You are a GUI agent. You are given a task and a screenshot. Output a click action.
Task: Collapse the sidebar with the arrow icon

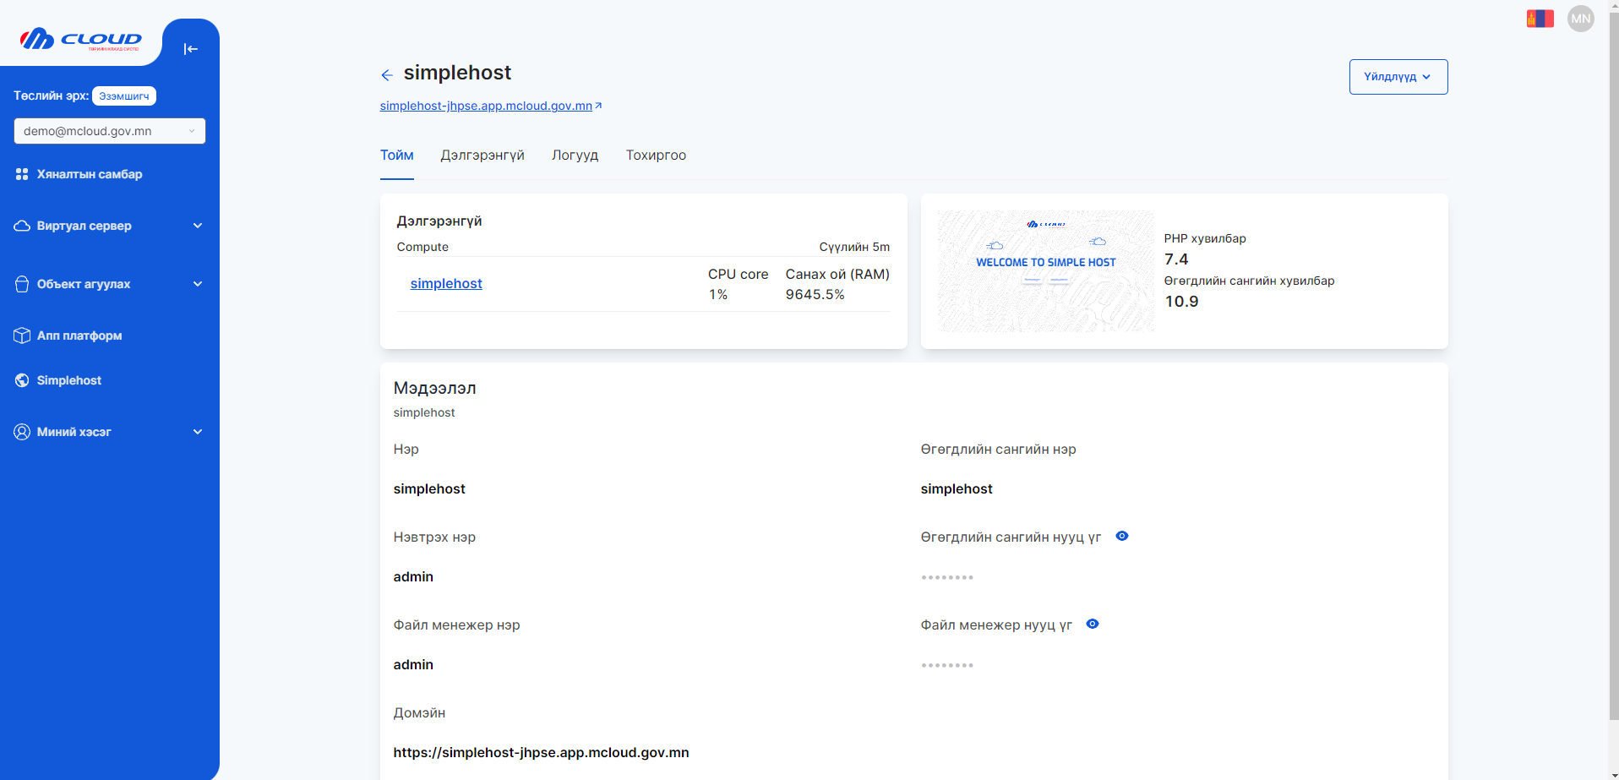click(x=191, y=49)
